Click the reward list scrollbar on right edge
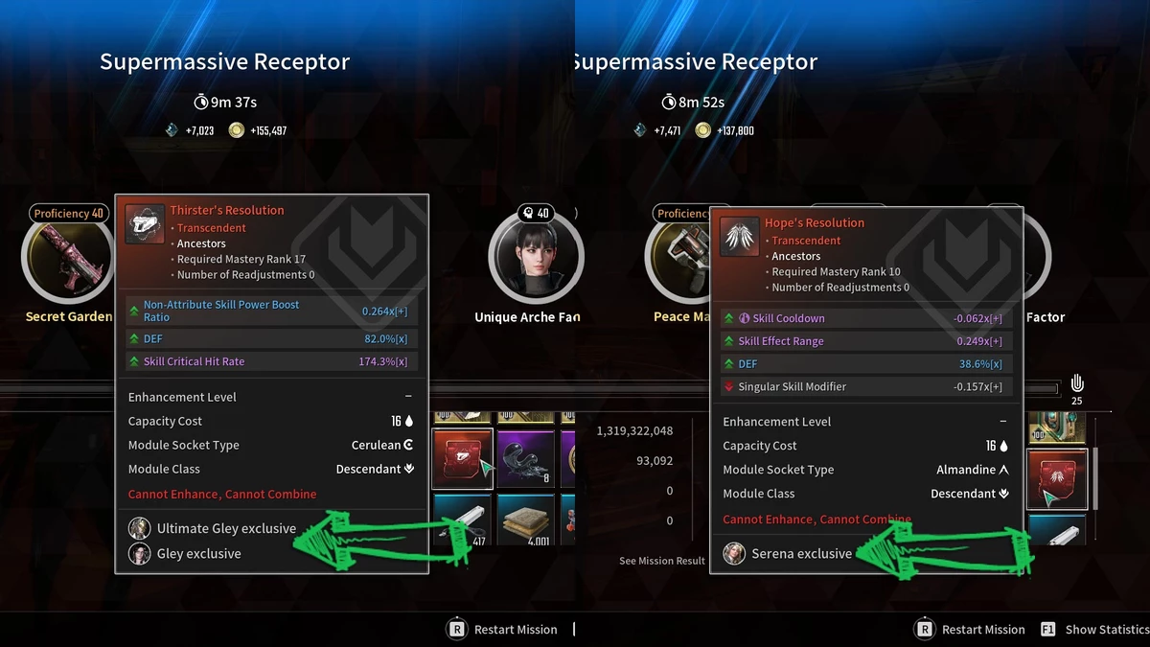The height and width of the screenshot is (647, 1150). (x=1096, y=478)
